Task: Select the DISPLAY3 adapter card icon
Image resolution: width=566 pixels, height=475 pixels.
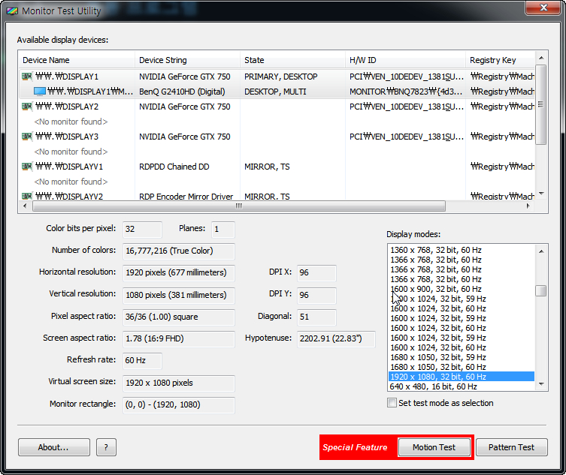Action: (x=27, y=137)
